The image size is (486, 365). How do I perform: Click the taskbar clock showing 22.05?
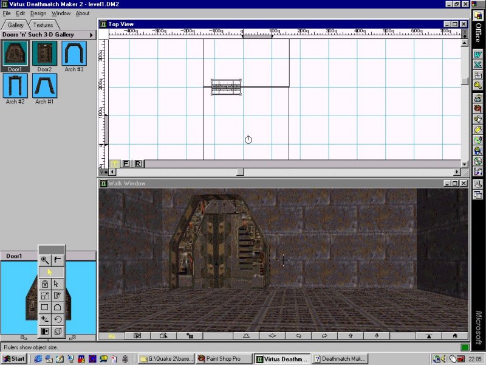click(x=474, y=359)
